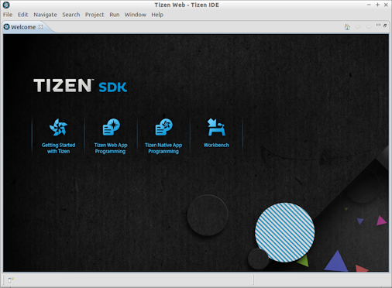
Task: Open the Run menu
Action: (x=115, y=15)
